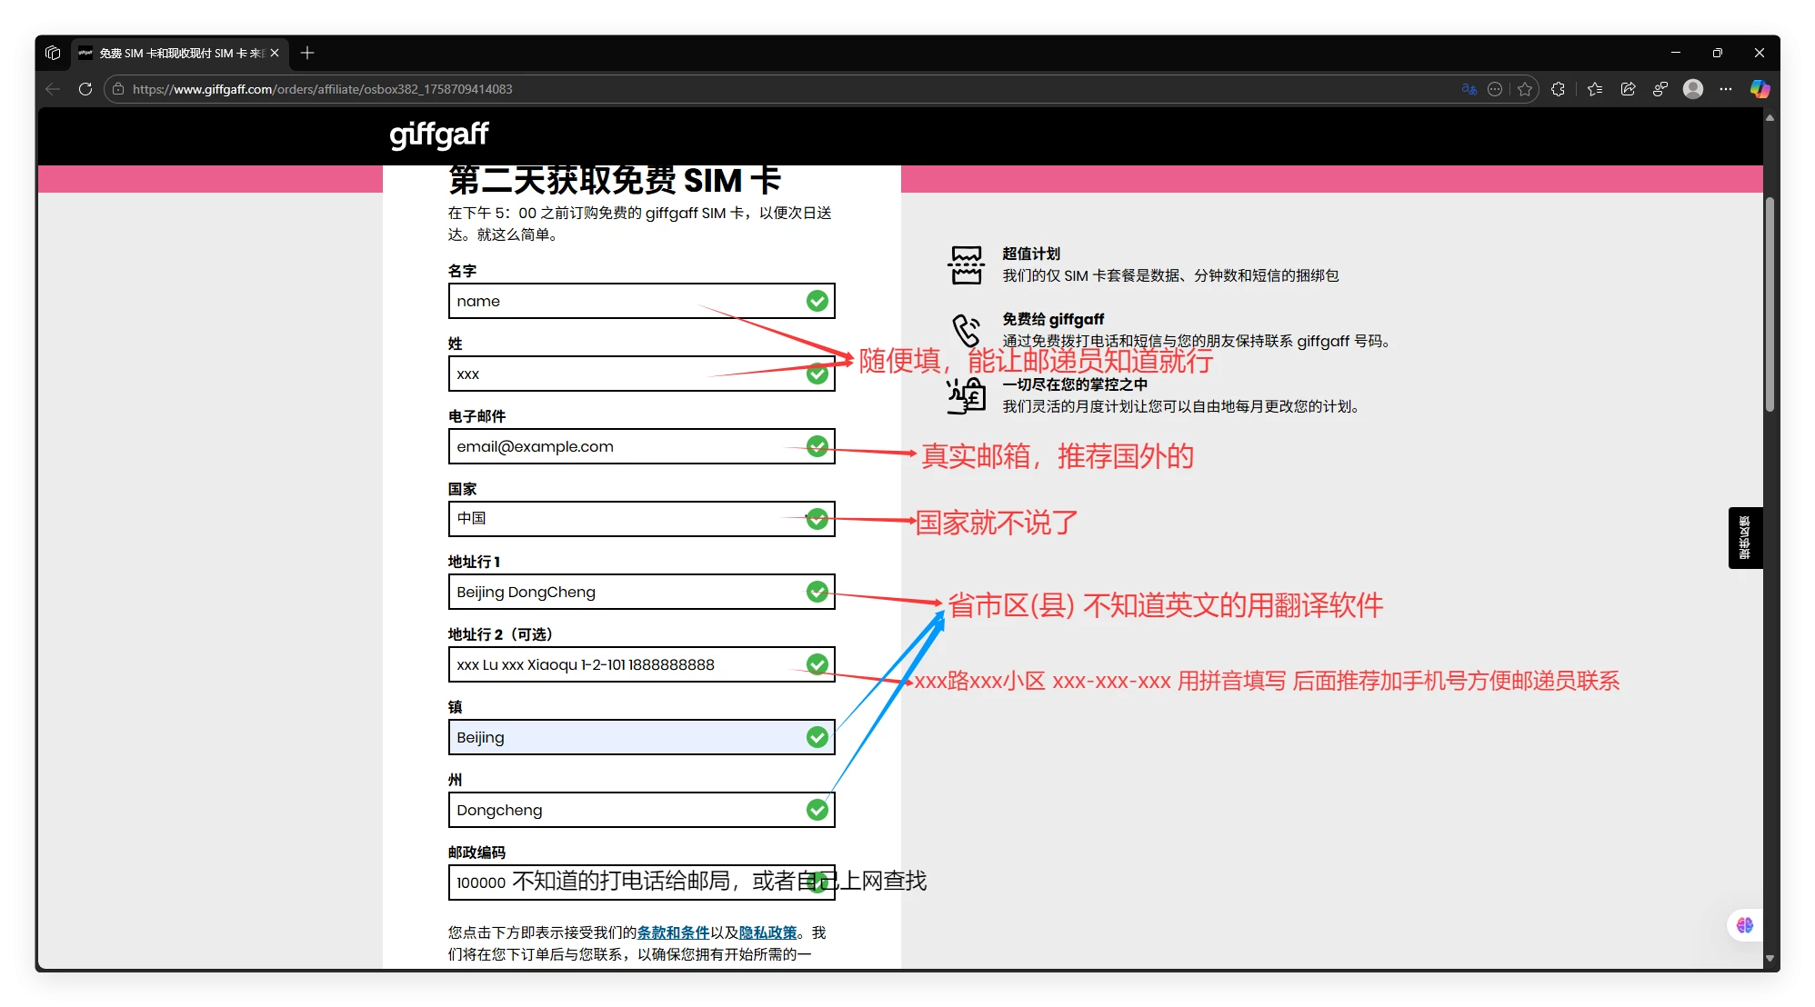Open the 条款和条件 terms link

point(674,932)
